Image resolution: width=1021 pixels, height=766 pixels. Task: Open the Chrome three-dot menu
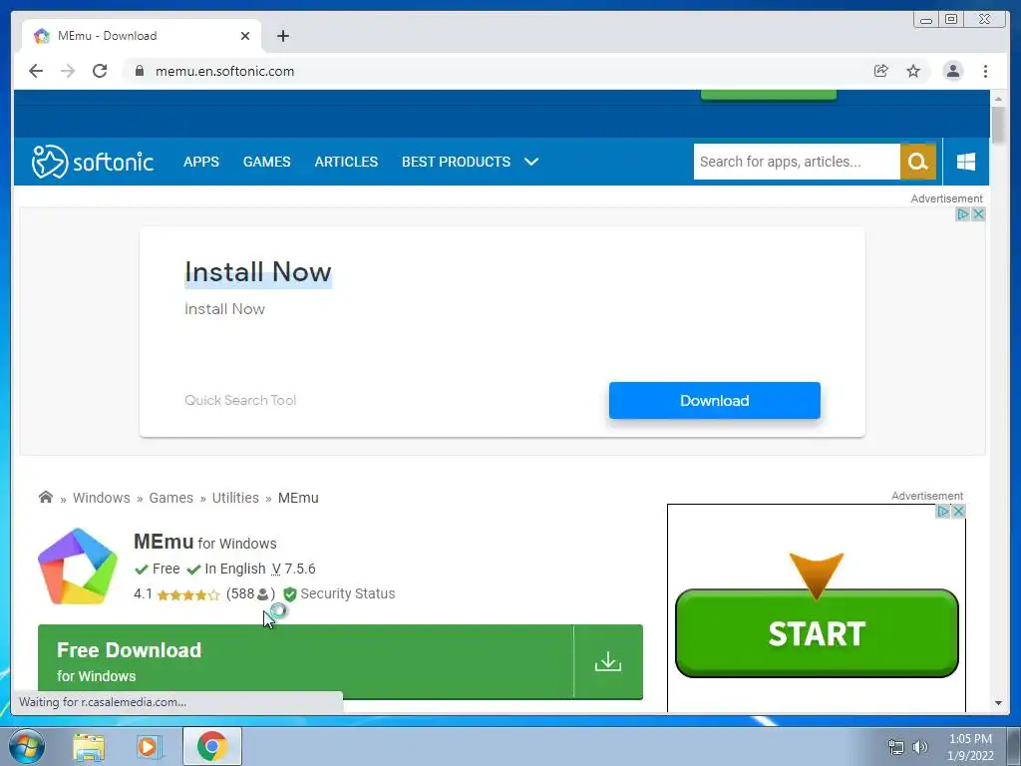click(x=985, y=71)
